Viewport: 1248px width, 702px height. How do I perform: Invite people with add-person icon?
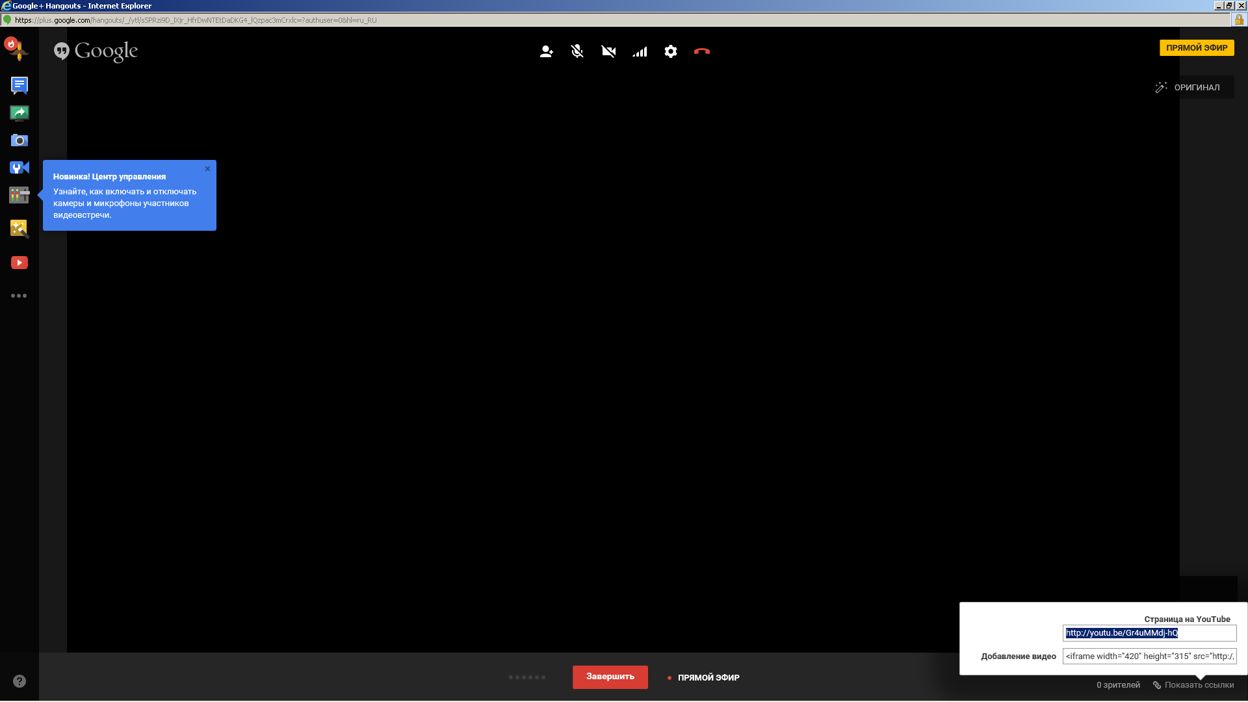point(546,51)
